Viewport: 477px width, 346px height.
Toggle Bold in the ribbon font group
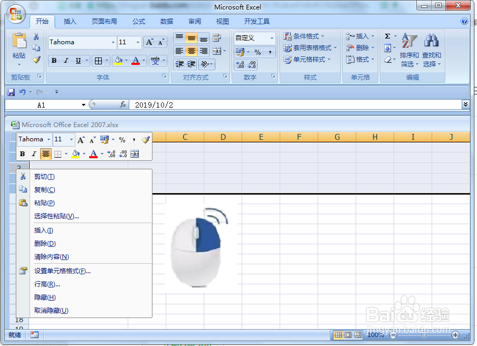pyautogui.click(x=54, y=61)
